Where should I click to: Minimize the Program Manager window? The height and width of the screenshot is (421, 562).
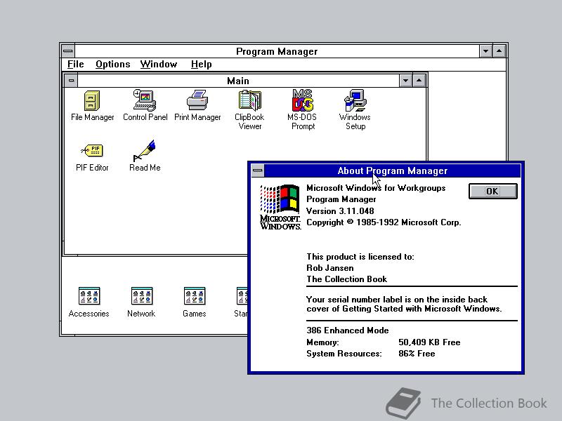point(485,51)
